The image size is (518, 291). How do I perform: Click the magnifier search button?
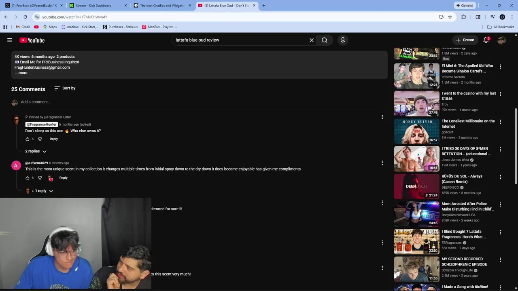[325, 40]
